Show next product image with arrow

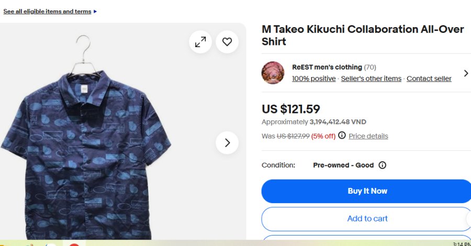coord(227,143)
